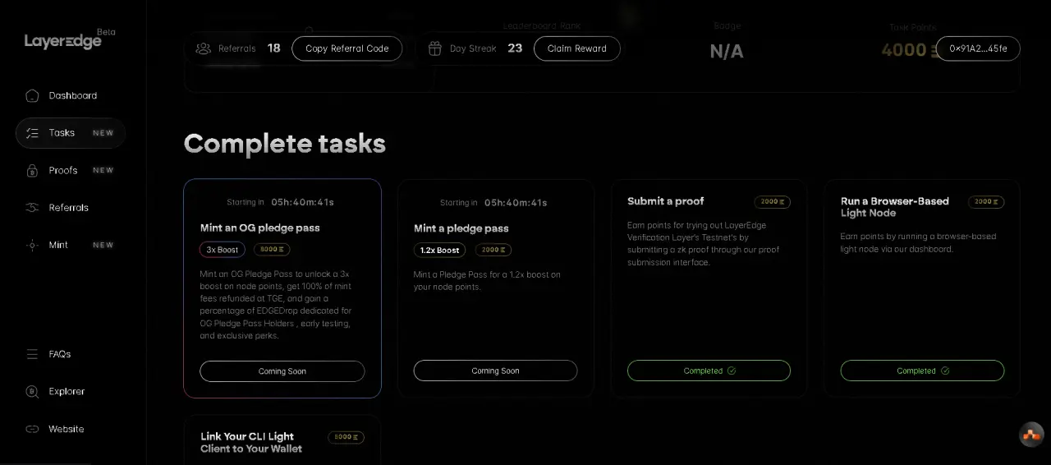Click the Mint an OG pledge pass title
Viewport: 1051px width, 465px height.
click(x=260, y=228)
